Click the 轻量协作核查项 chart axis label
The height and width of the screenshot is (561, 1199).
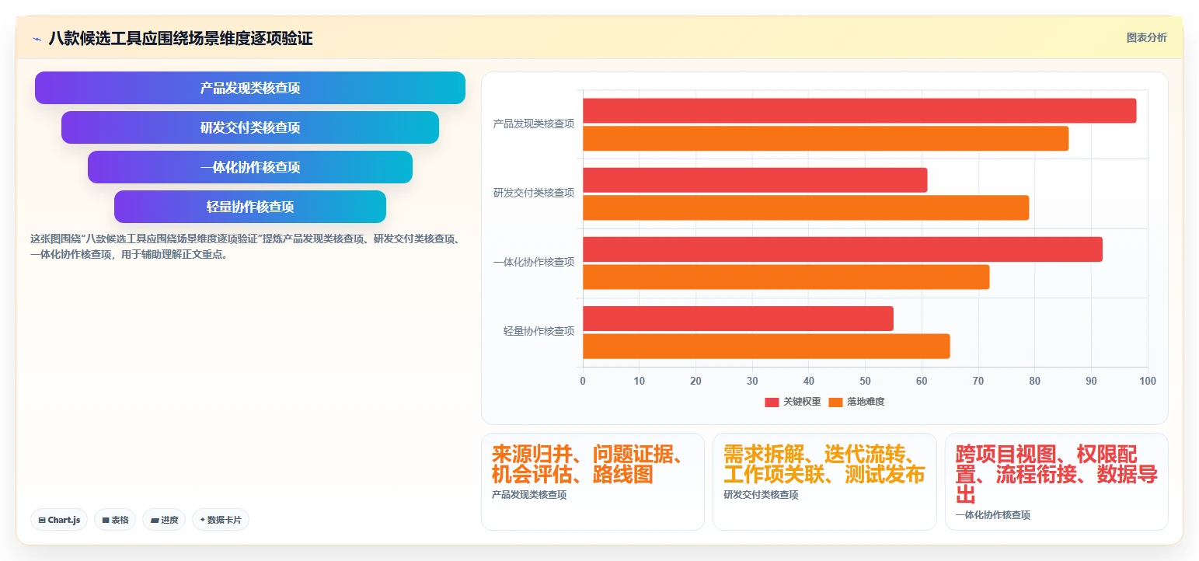[x=539, y=331]
